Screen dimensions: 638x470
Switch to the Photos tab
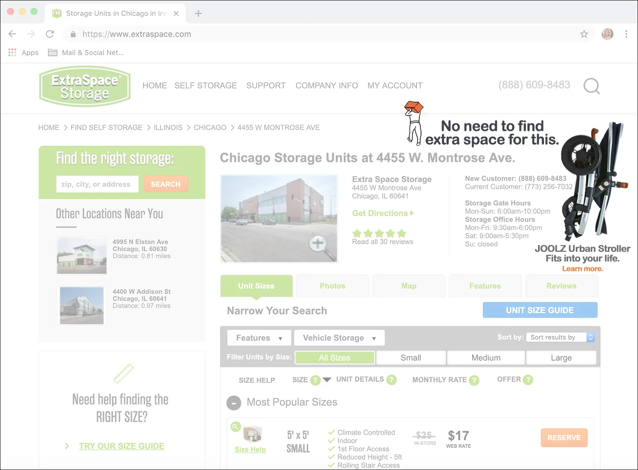tap(333, 286)
